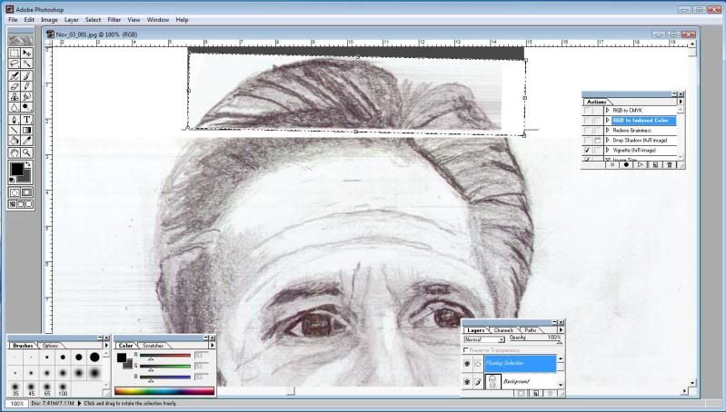Switch to the Swatches tab

tap(153, 346)
